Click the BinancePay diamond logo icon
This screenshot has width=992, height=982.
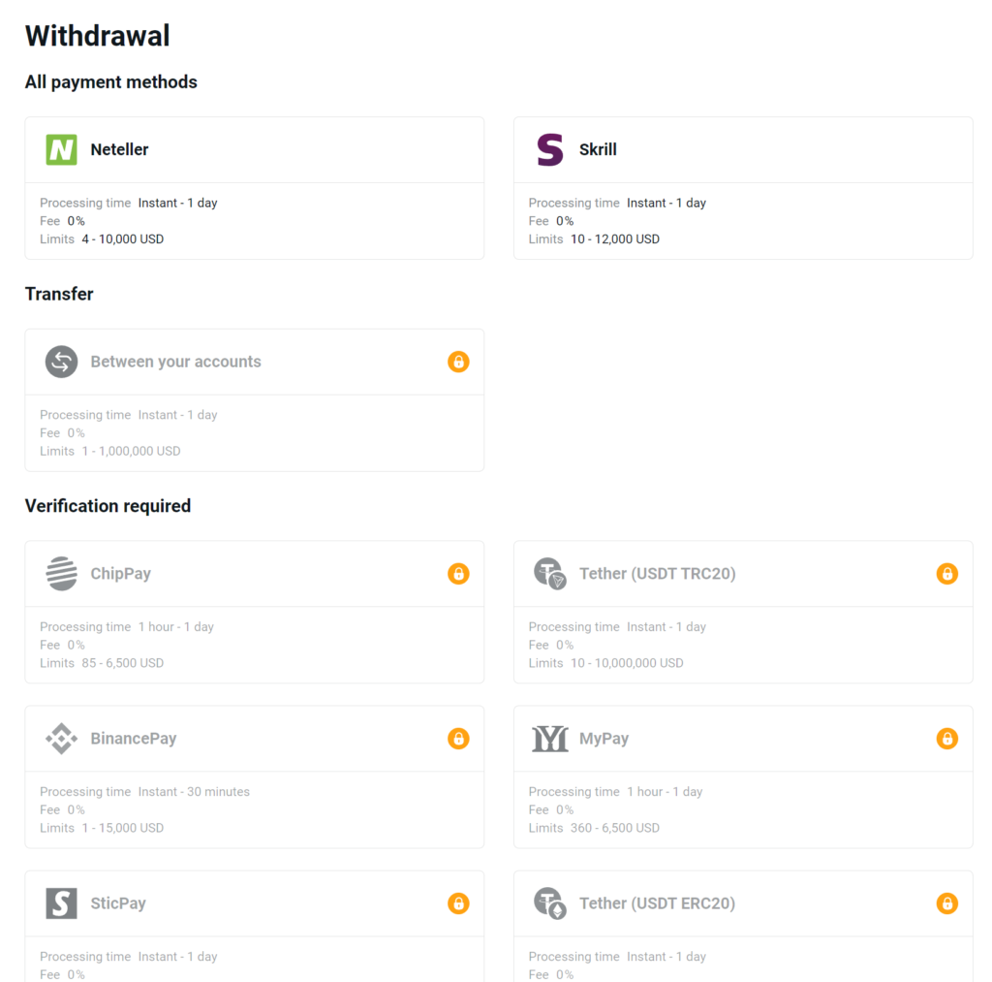61,739
